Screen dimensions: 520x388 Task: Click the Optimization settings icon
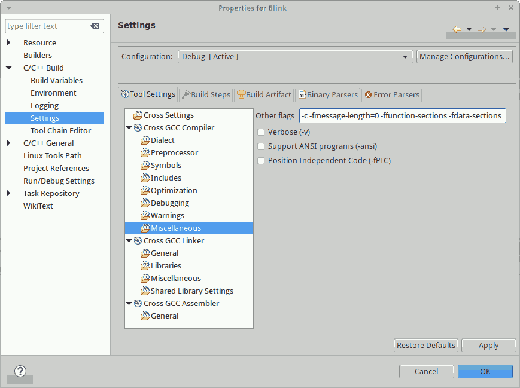pyautogui.click(x=145, y=191)
